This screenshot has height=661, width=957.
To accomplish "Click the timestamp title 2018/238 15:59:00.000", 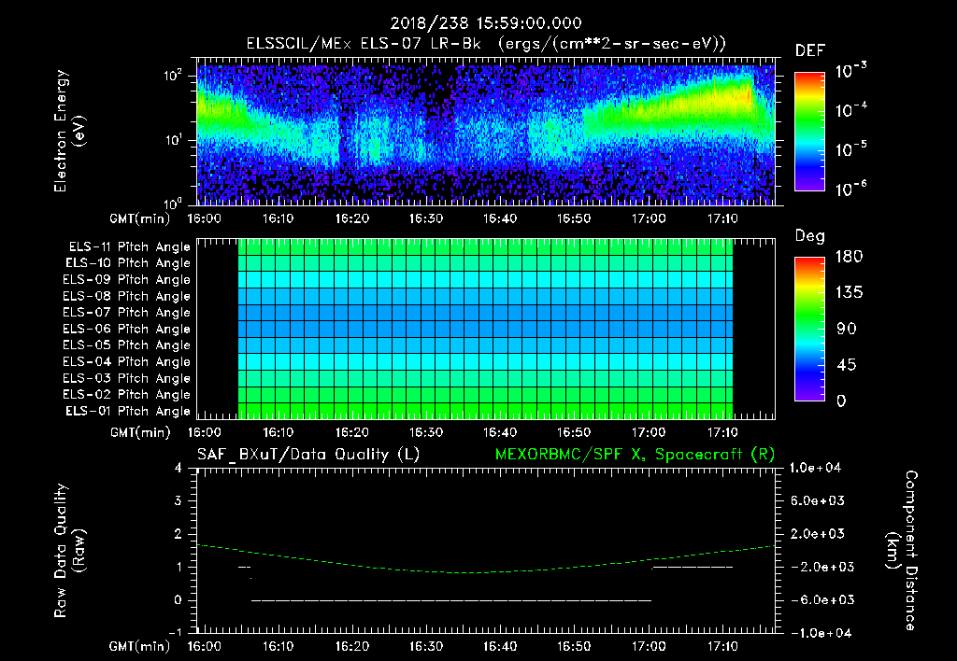I will 486,23.
